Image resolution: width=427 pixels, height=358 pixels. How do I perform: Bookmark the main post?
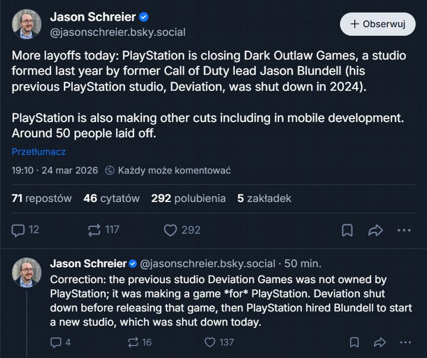348,230
